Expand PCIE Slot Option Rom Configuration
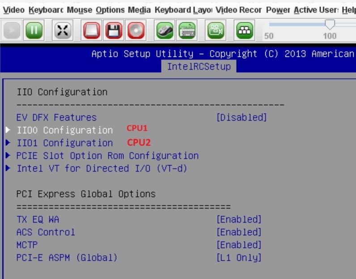 pyautogui.click(x=107, y=156)
